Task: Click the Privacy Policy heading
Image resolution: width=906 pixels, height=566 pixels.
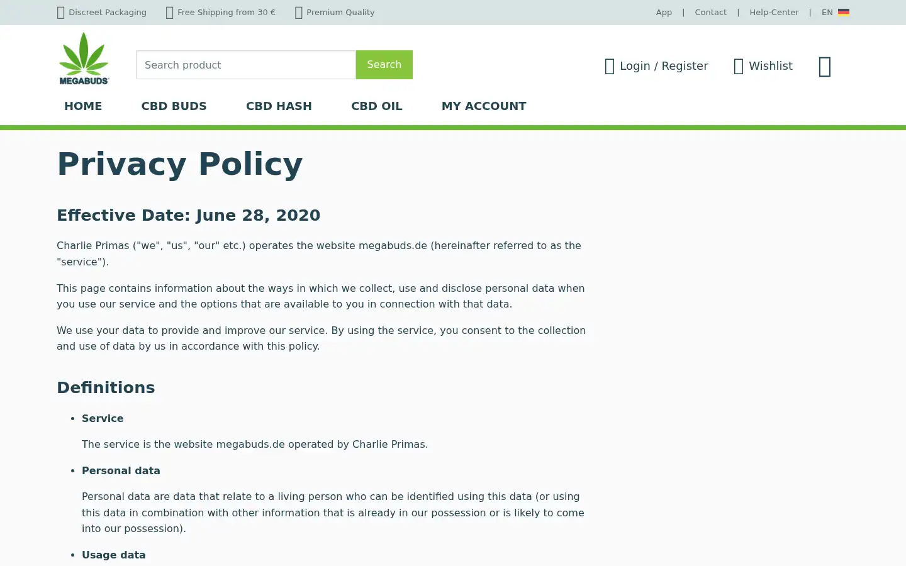Action: [x=180, y=164]
